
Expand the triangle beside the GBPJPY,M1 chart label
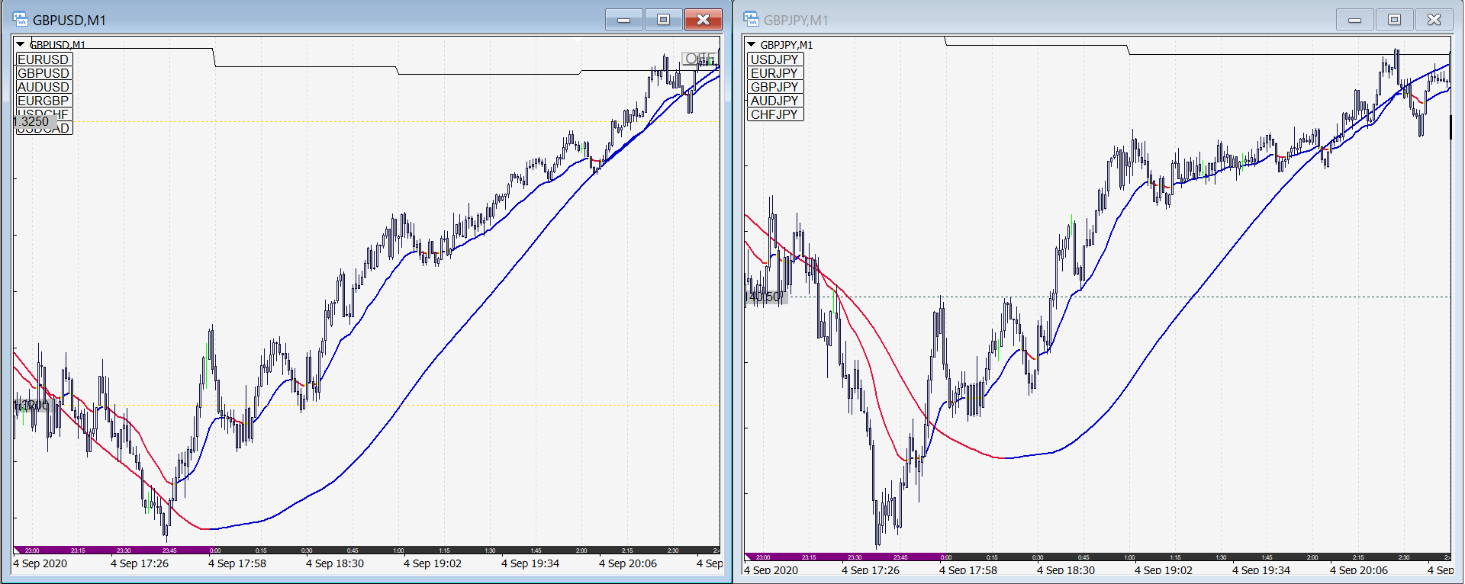(752, 44)
